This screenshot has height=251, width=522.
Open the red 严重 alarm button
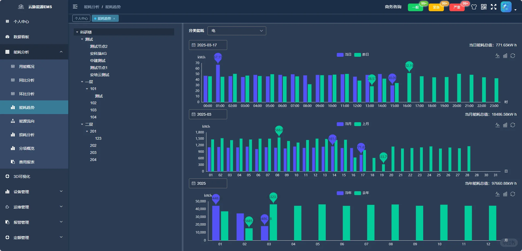[x=457, y=7]
